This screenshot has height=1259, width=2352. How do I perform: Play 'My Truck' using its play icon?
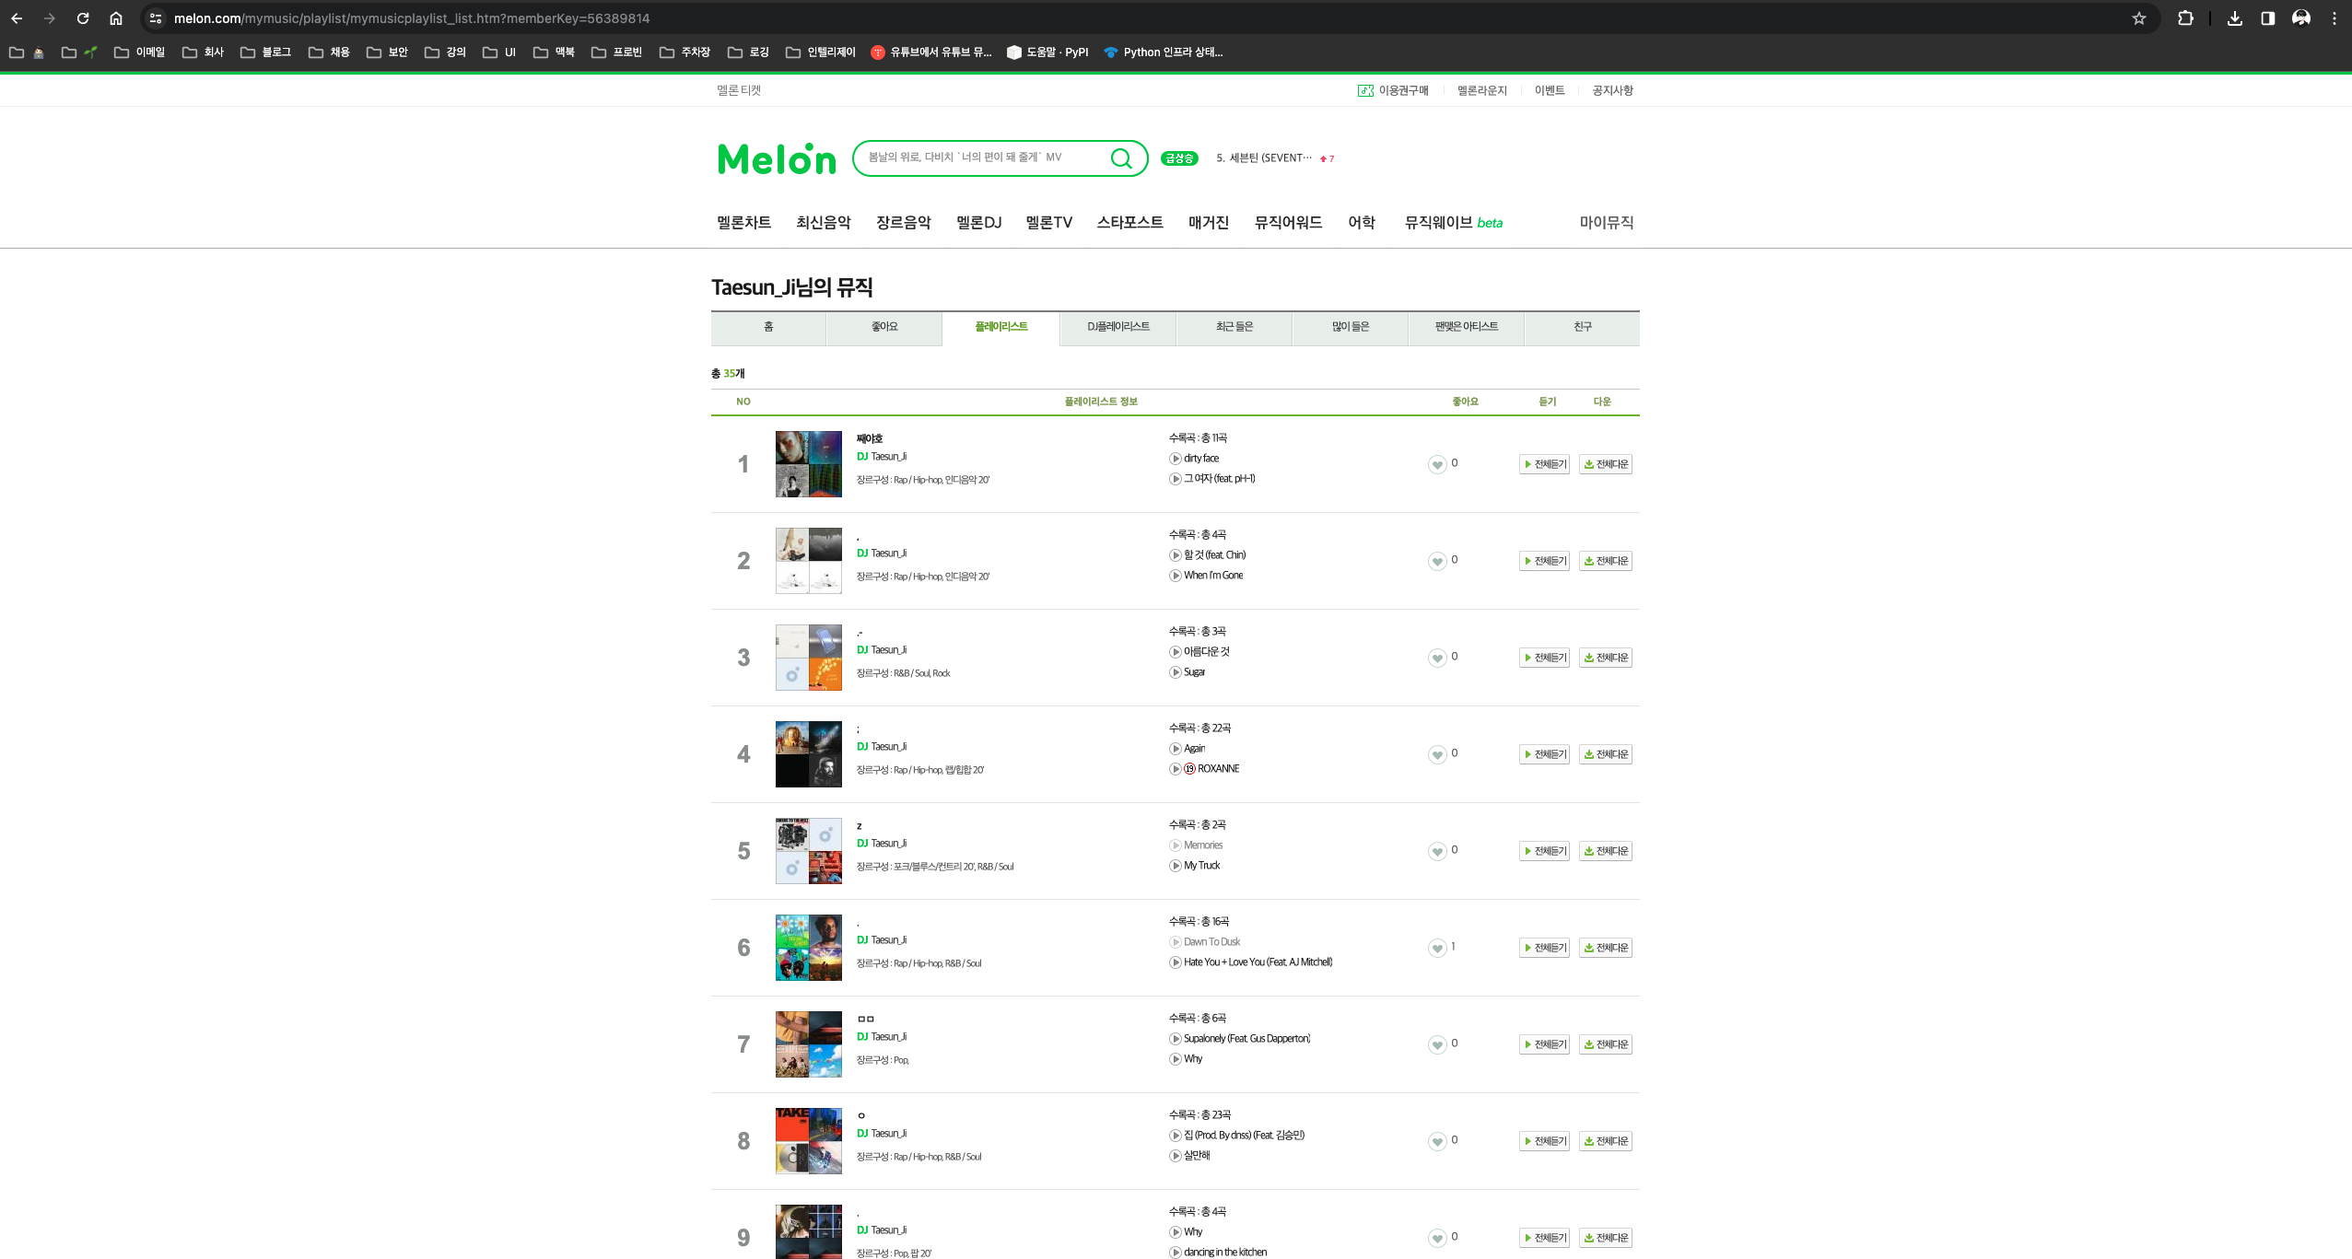[1175, 866]
